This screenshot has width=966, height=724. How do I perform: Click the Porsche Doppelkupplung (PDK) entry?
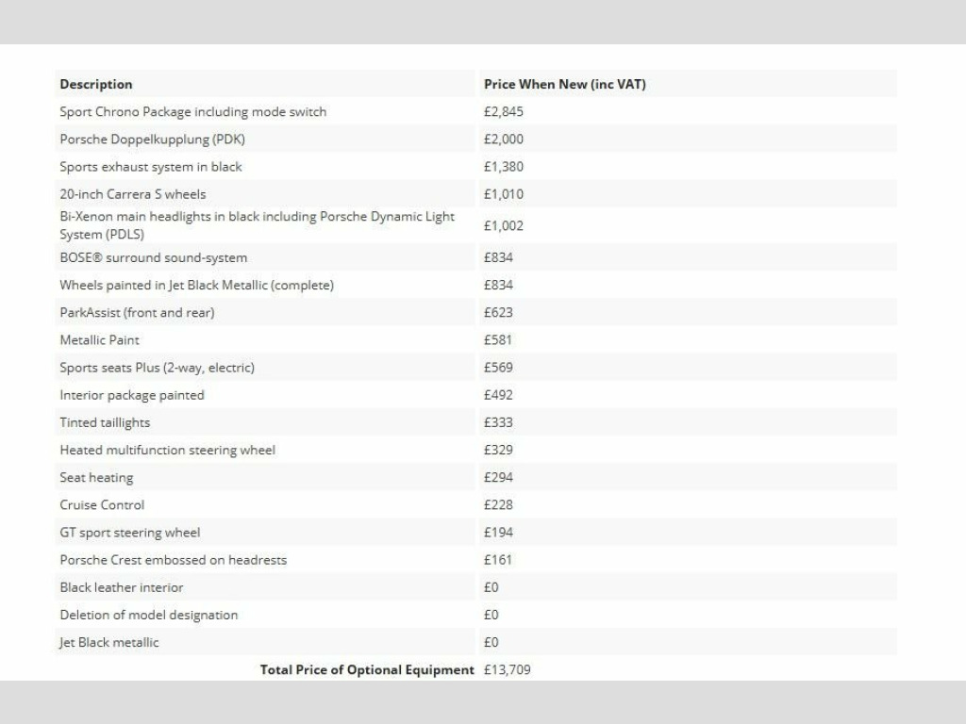tap(152, 139)
